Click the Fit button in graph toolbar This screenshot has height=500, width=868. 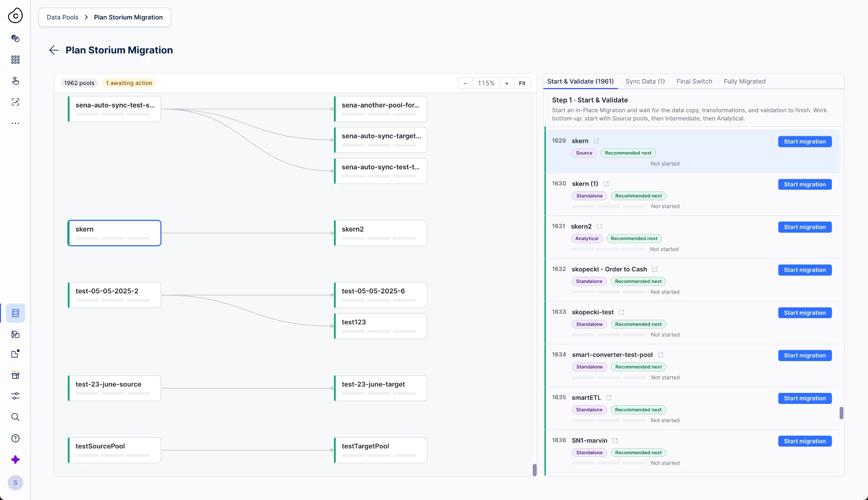tap(522, 83)
